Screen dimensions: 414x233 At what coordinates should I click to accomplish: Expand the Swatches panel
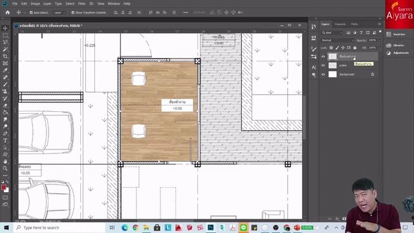[396, 34]
